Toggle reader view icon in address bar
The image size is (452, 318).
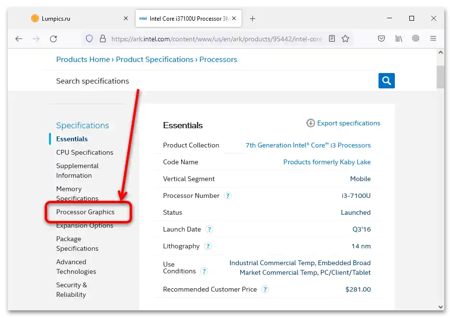(x=332, y=39)
